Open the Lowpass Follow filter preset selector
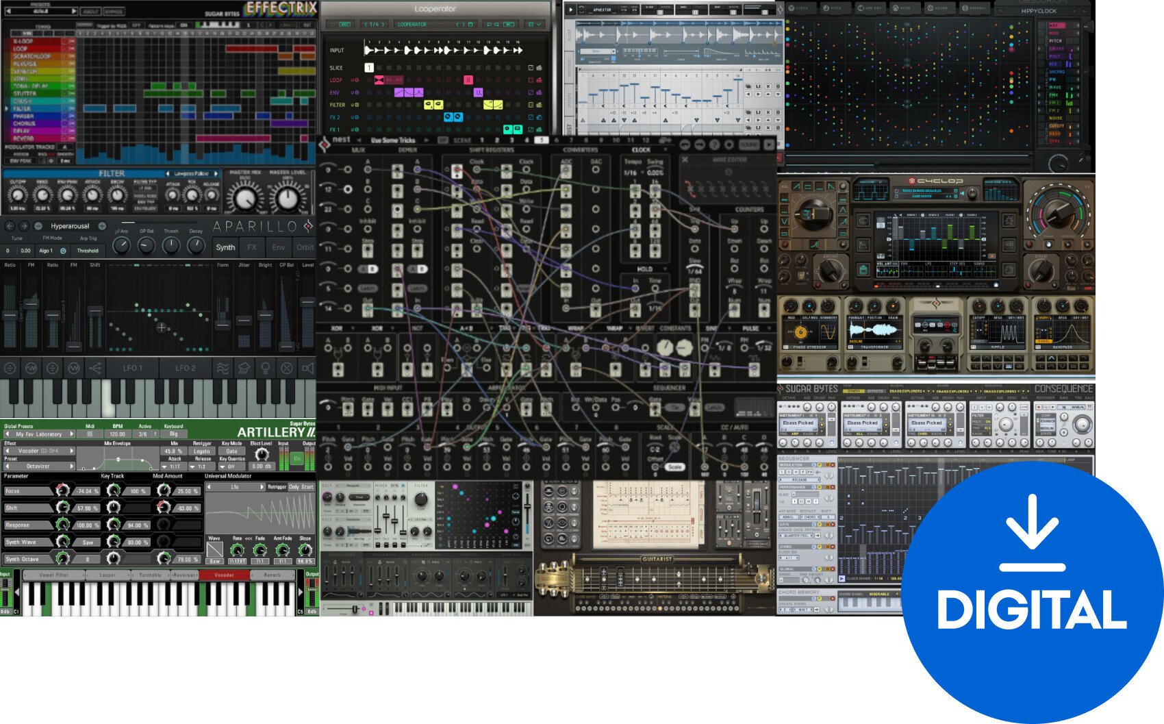The width and height of the screenshot is (1164, 724). point(192,173)
